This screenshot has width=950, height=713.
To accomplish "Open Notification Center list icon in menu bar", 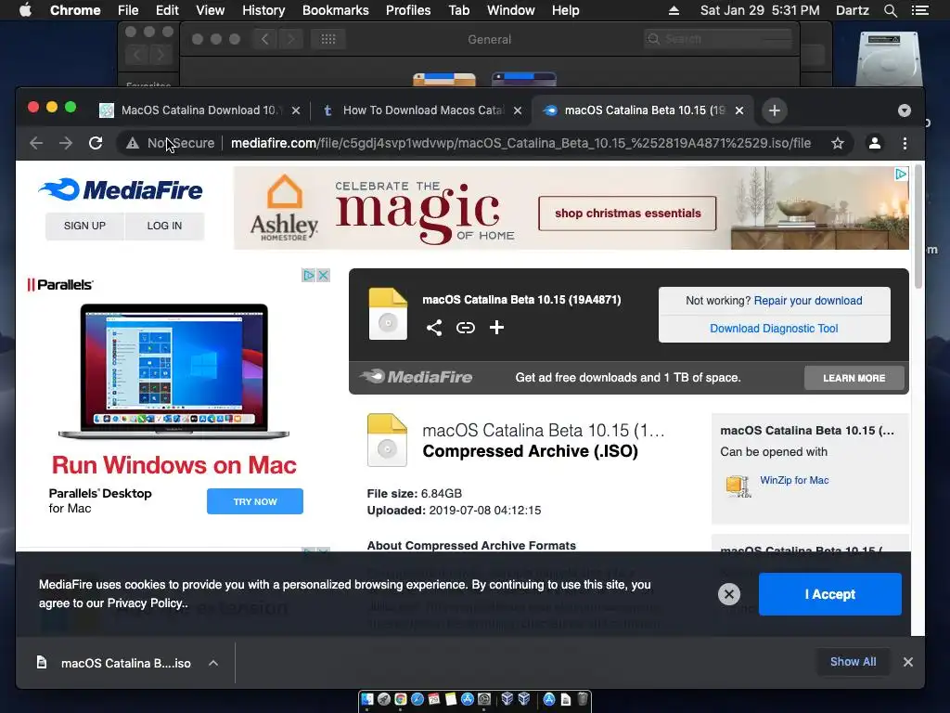I will pyautogui.click(x=919, y=10).
